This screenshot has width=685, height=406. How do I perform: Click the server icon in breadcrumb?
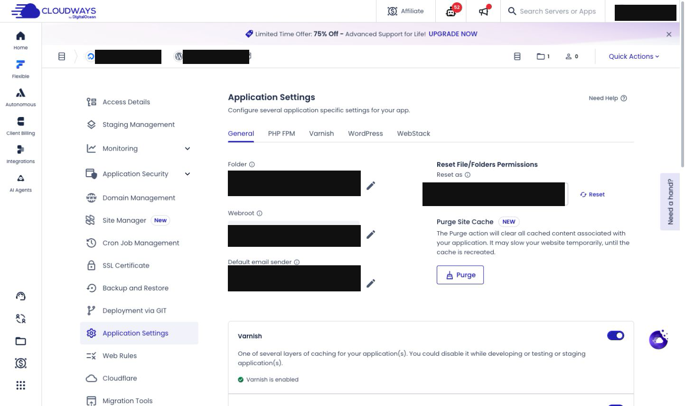[x=62, y=56]
